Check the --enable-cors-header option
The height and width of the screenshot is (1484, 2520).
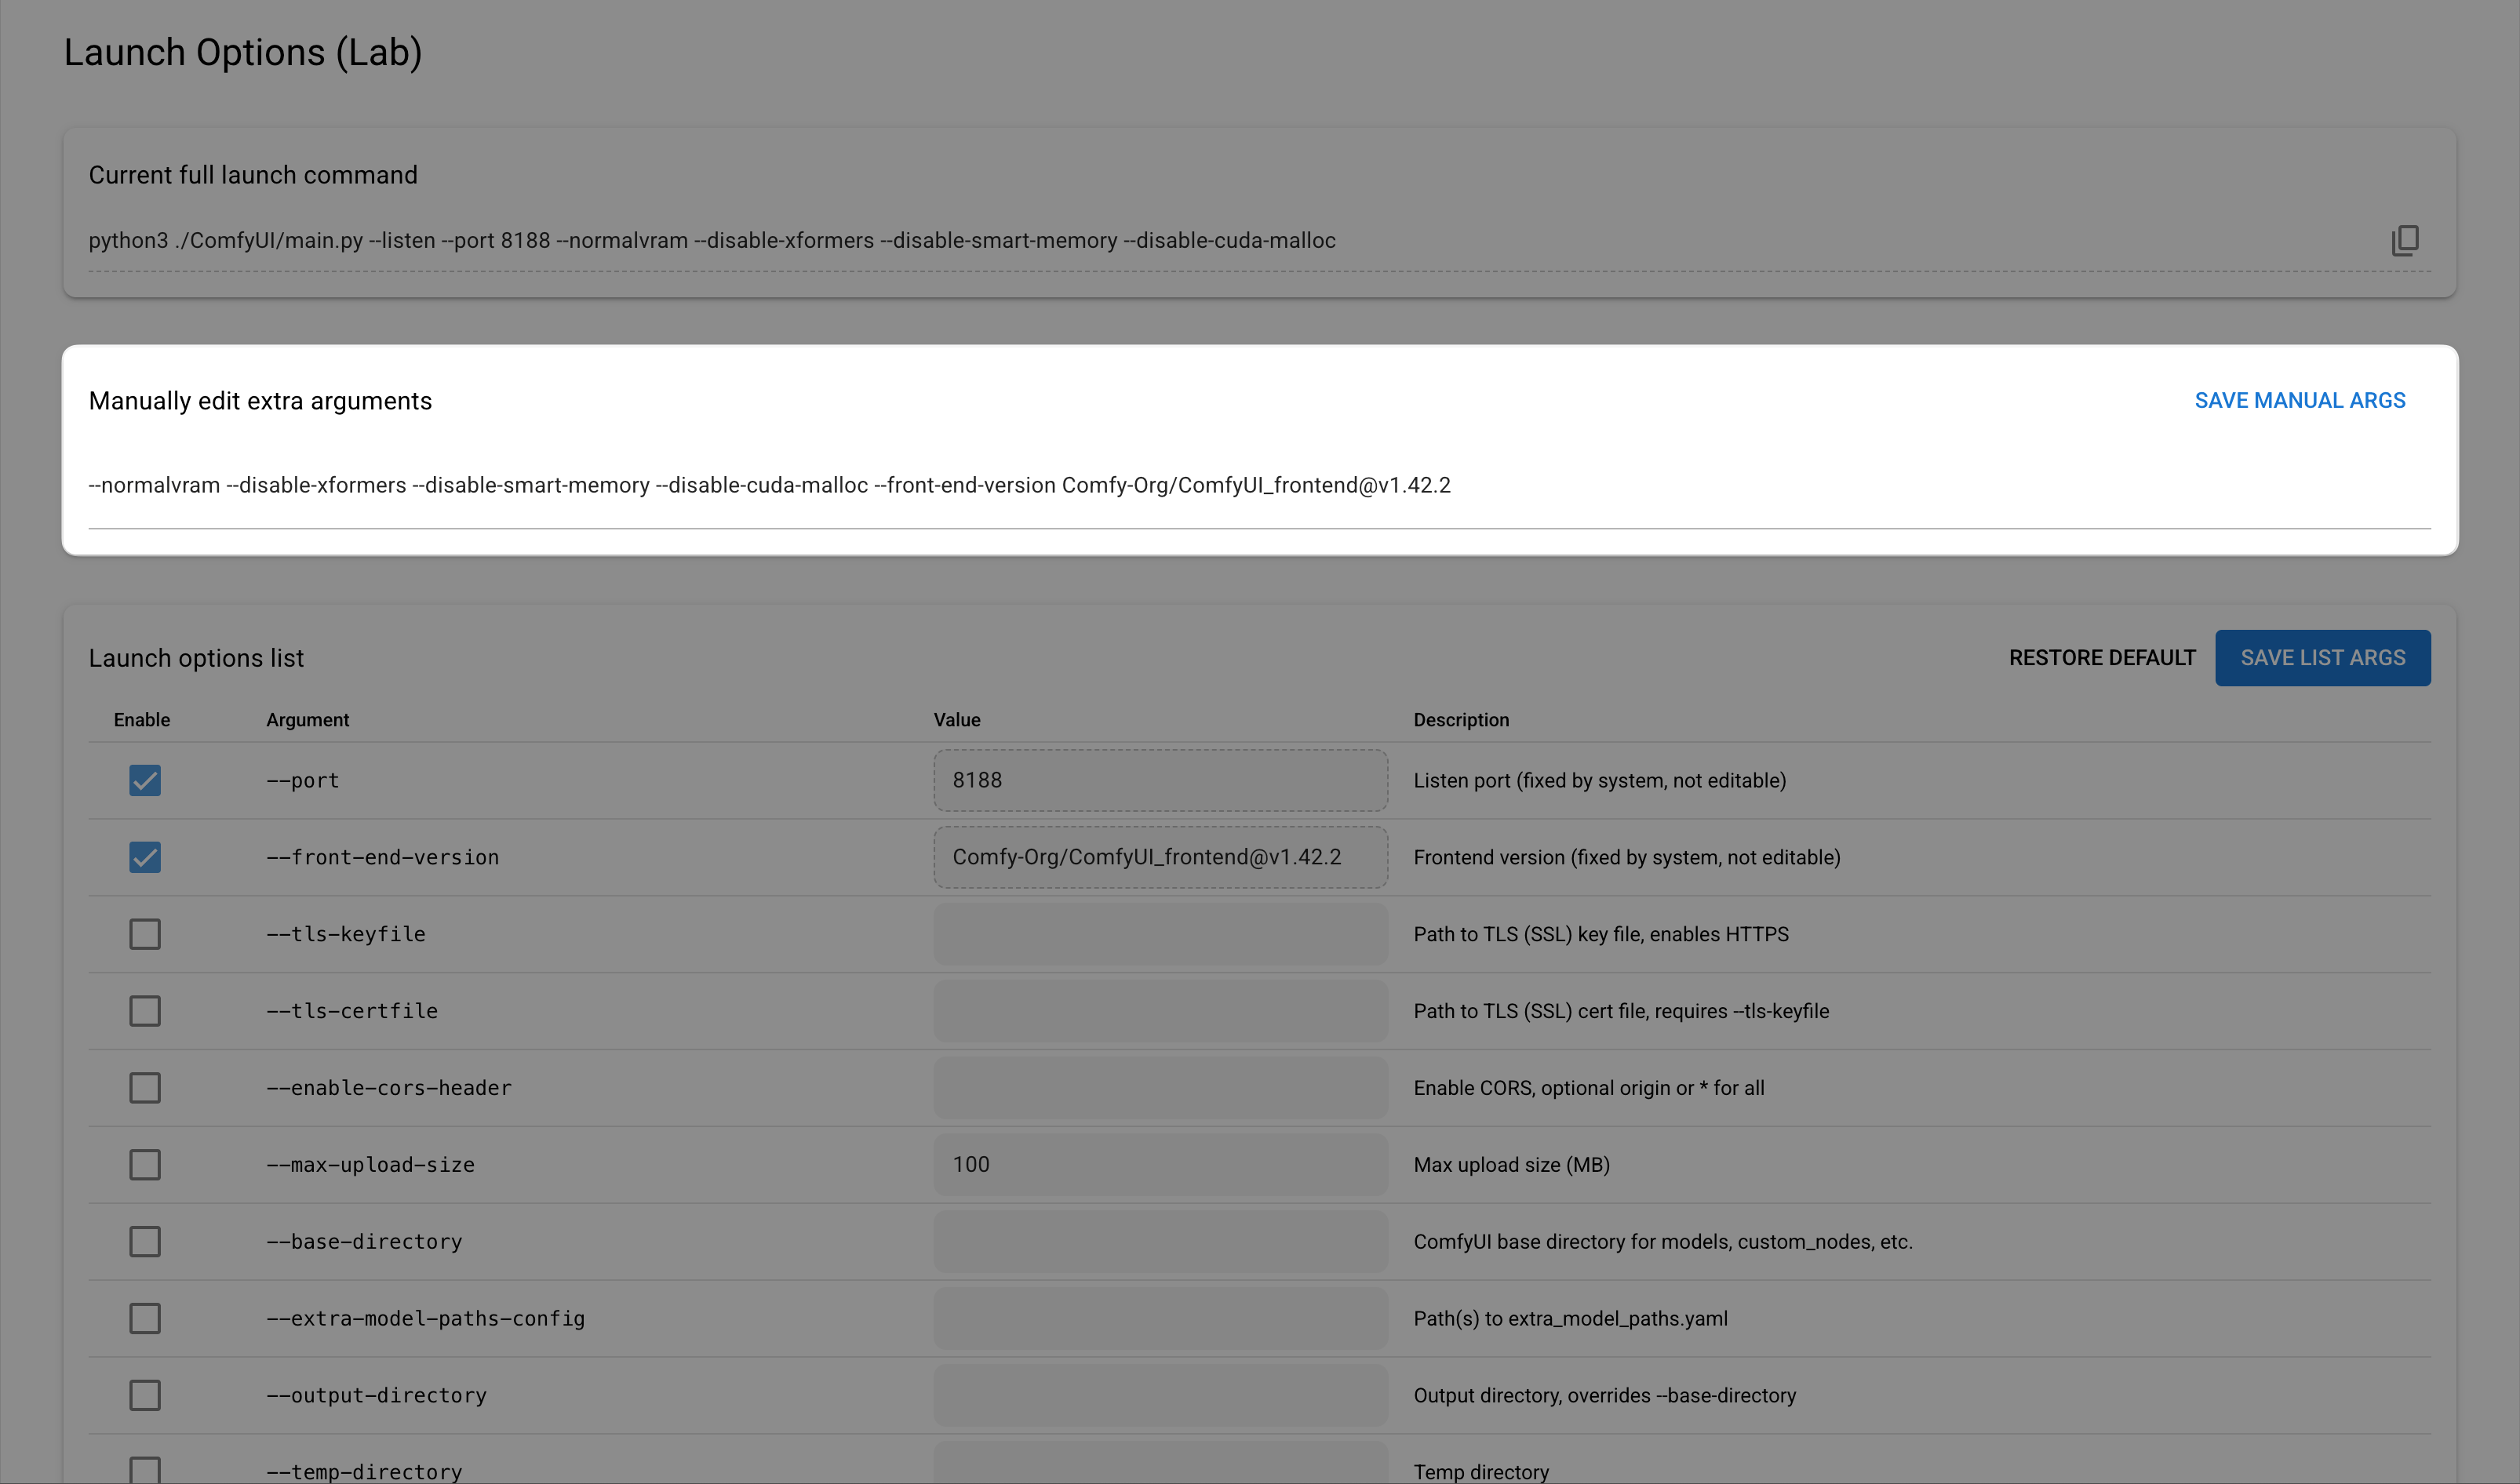click(x=145, y=1088)
